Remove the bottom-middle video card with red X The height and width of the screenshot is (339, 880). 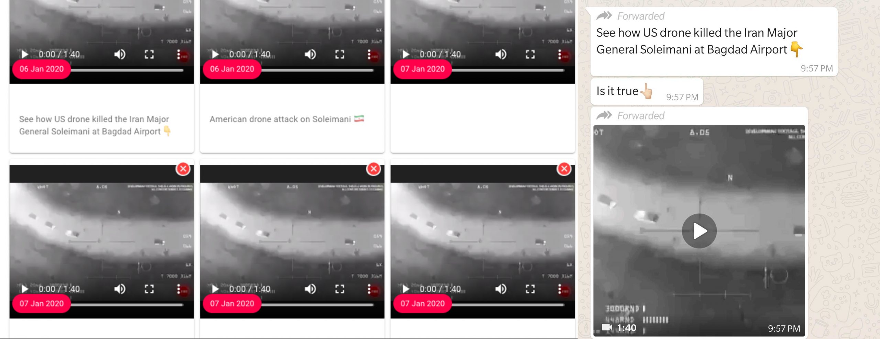point(374,169)
